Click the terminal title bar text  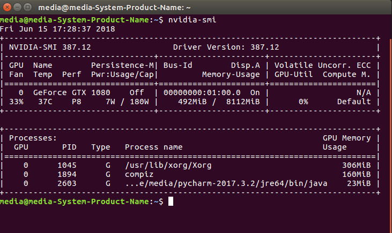click(114, 7)
